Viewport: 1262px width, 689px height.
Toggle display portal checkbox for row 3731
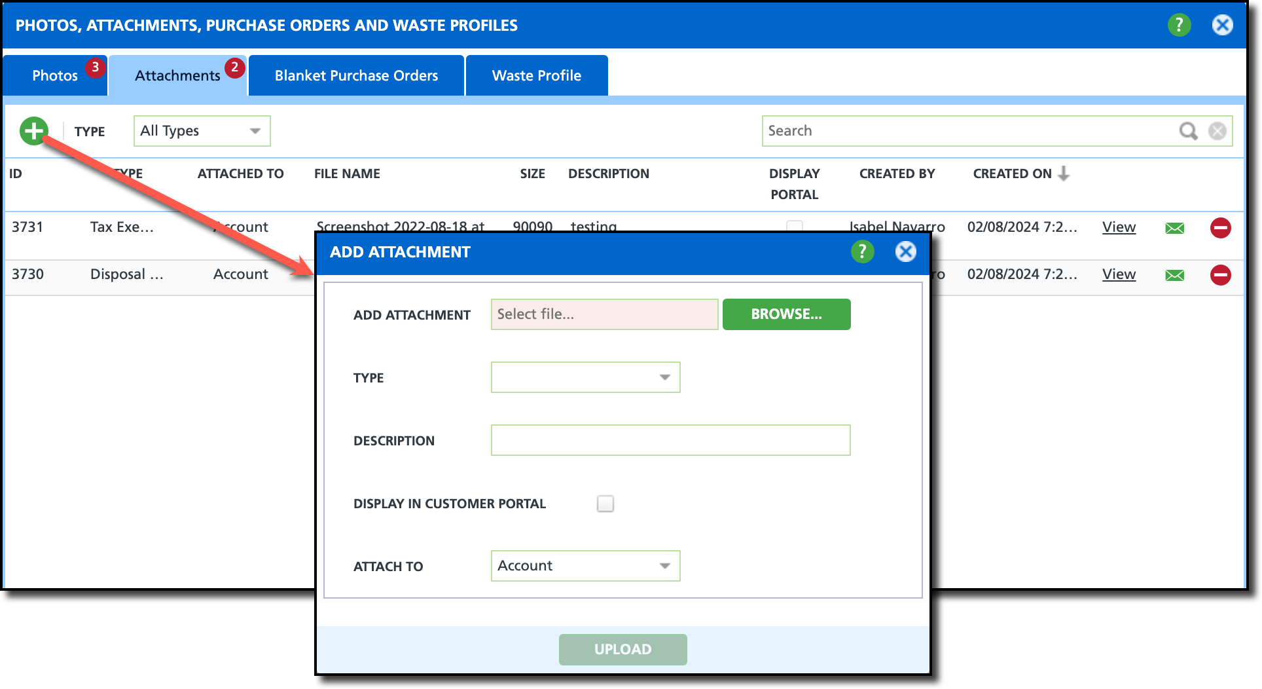point(795,226)
